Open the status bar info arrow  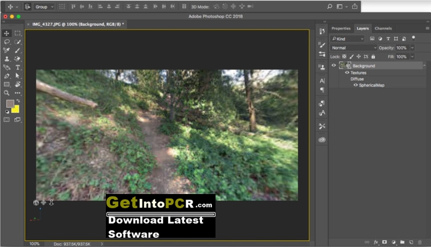pos(102,244)
